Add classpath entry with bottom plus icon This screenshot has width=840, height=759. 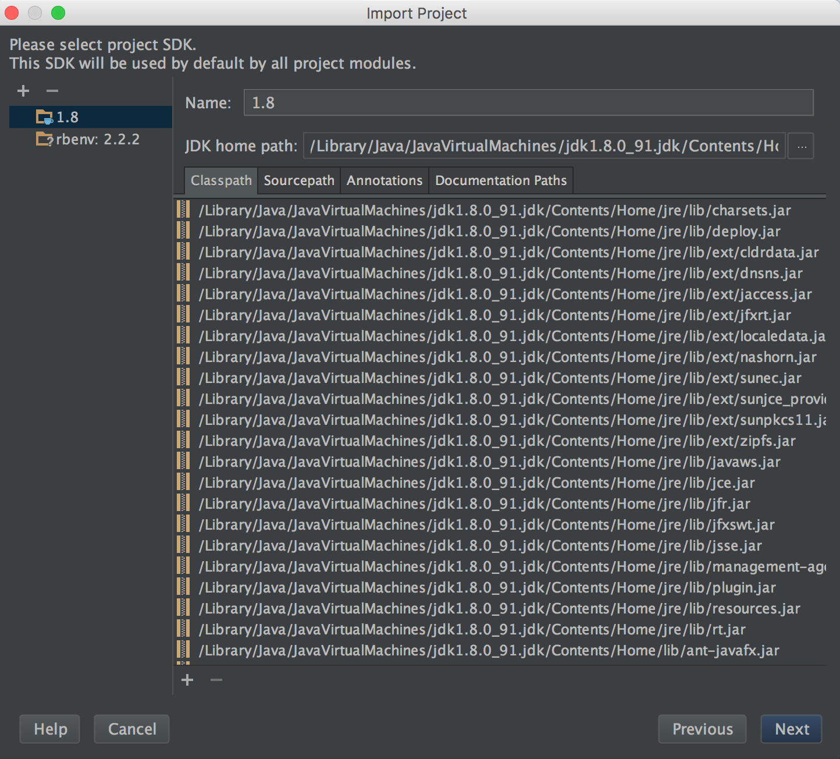tap(187, 680)
